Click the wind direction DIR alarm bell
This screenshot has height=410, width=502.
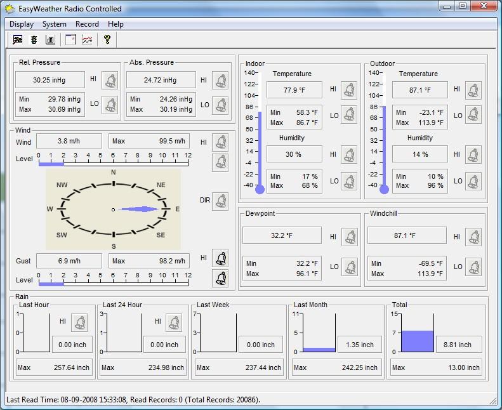point(220,201)
